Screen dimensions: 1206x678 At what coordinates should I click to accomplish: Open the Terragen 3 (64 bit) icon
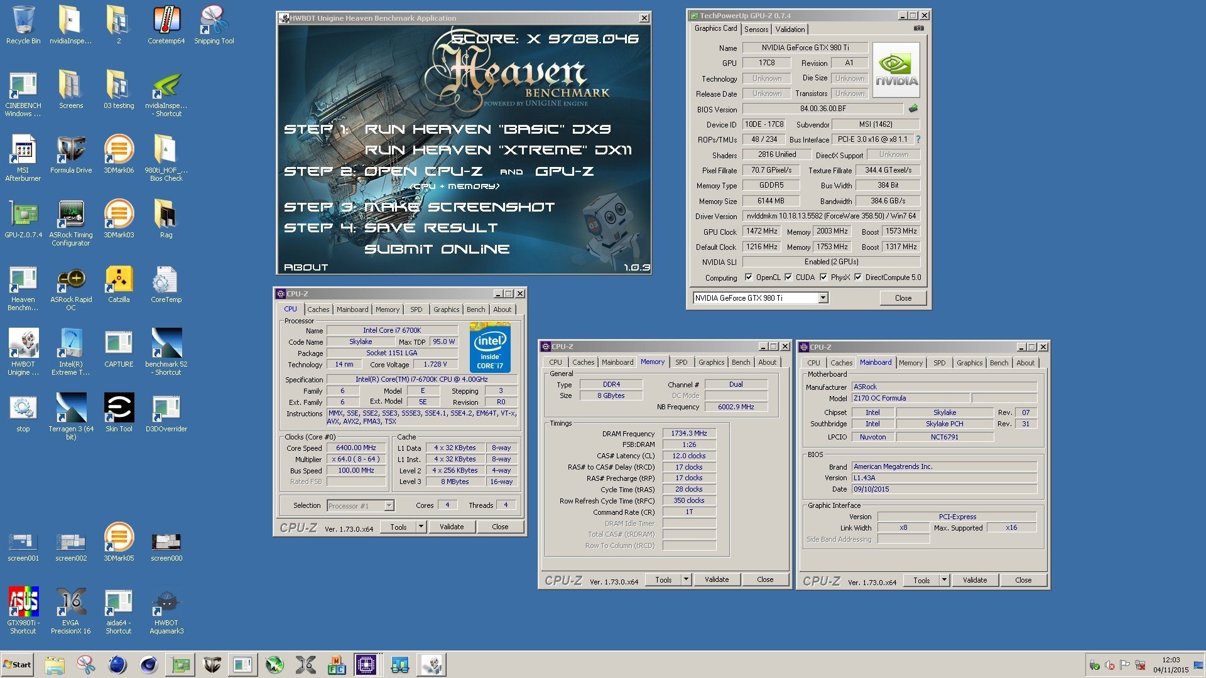71,417
